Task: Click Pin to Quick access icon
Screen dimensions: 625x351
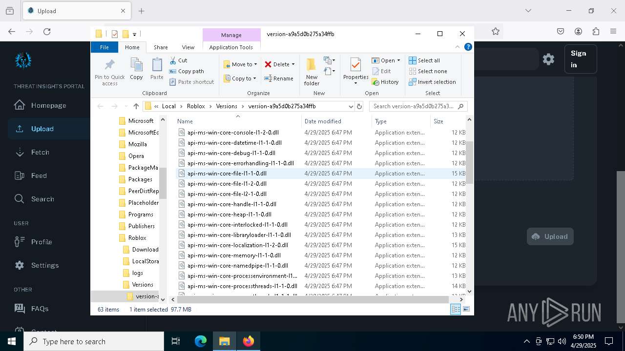Action: [109, 72]
